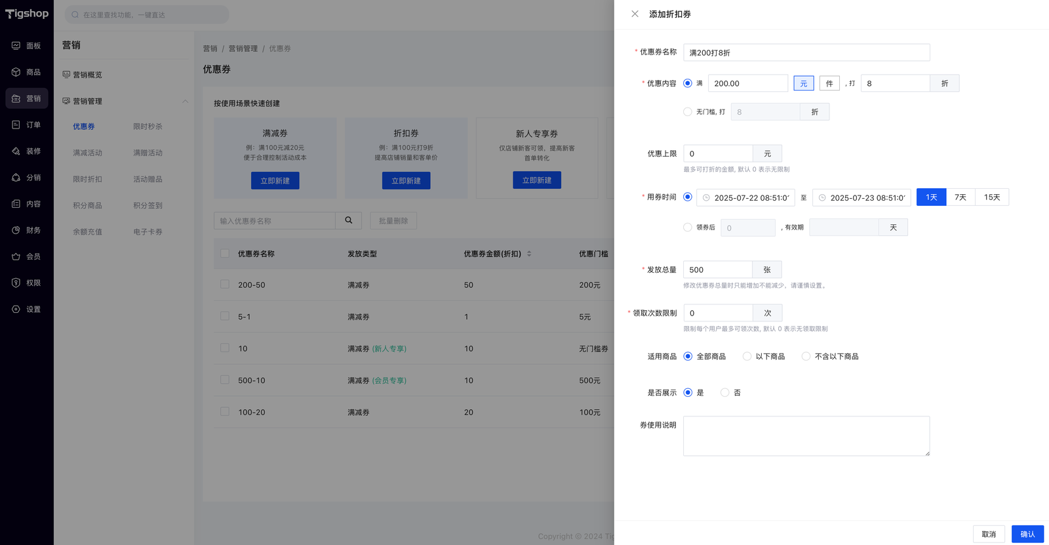Click the 面板 dashboard icon in sidebar

(16, 46)
